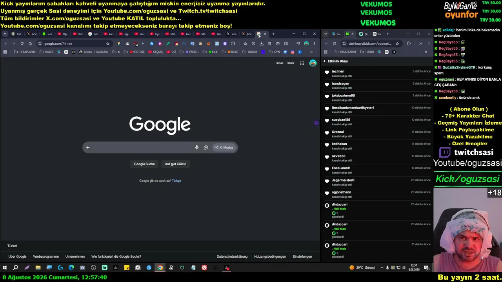The height and width of the screenshot is (282, 502).
Task: Click the google.com address bar
Action: point(74,43)
